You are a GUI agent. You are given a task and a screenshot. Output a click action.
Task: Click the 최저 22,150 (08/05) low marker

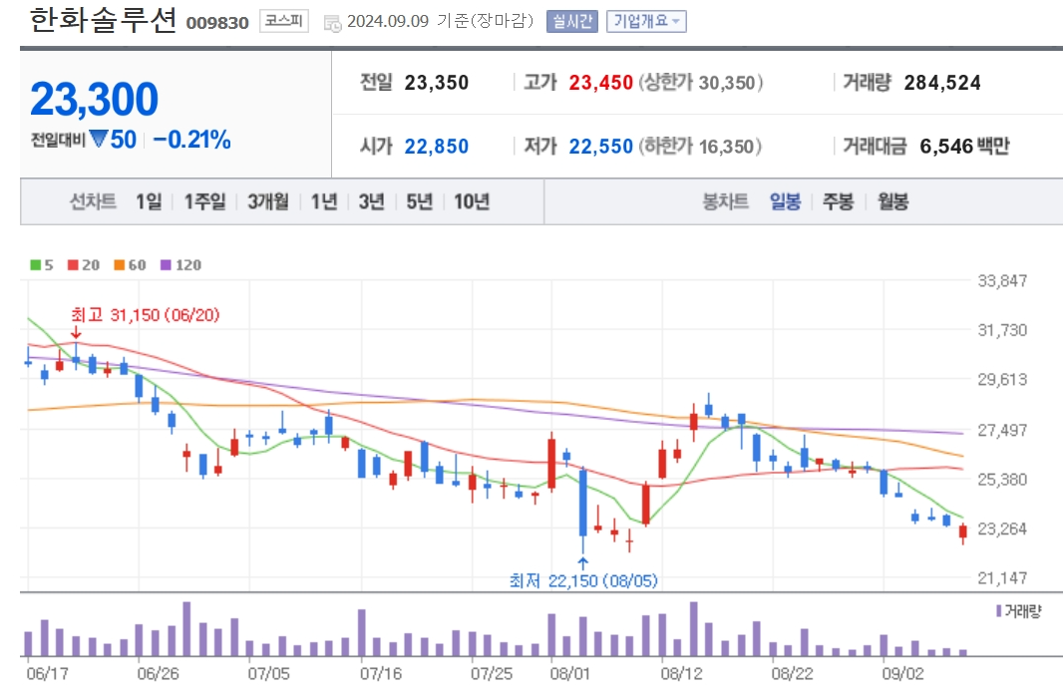(583, 580)
